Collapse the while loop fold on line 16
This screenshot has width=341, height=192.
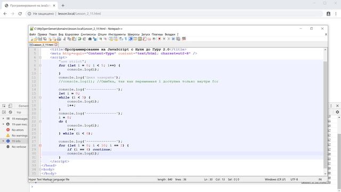point(40,98)
